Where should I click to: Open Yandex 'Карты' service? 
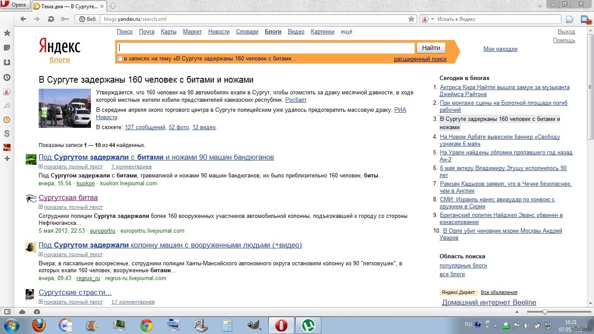tap(169, 31)
